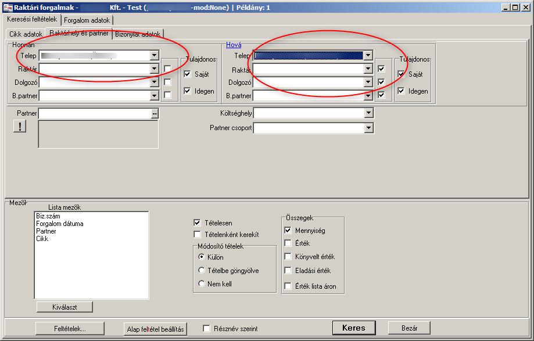Click the Keres search button
534x341 pixels.
[x=354, y=328]
